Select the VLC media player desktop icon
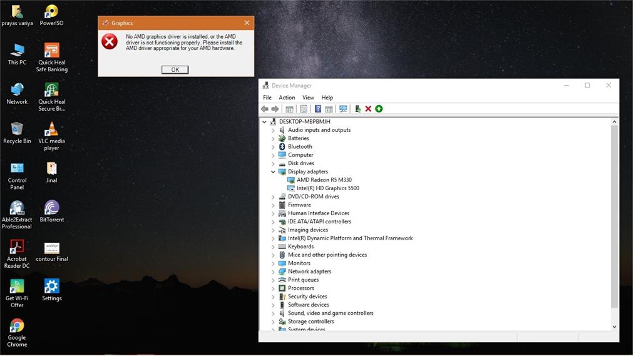This screenshot has height=356, width=641. coord(52,137)
